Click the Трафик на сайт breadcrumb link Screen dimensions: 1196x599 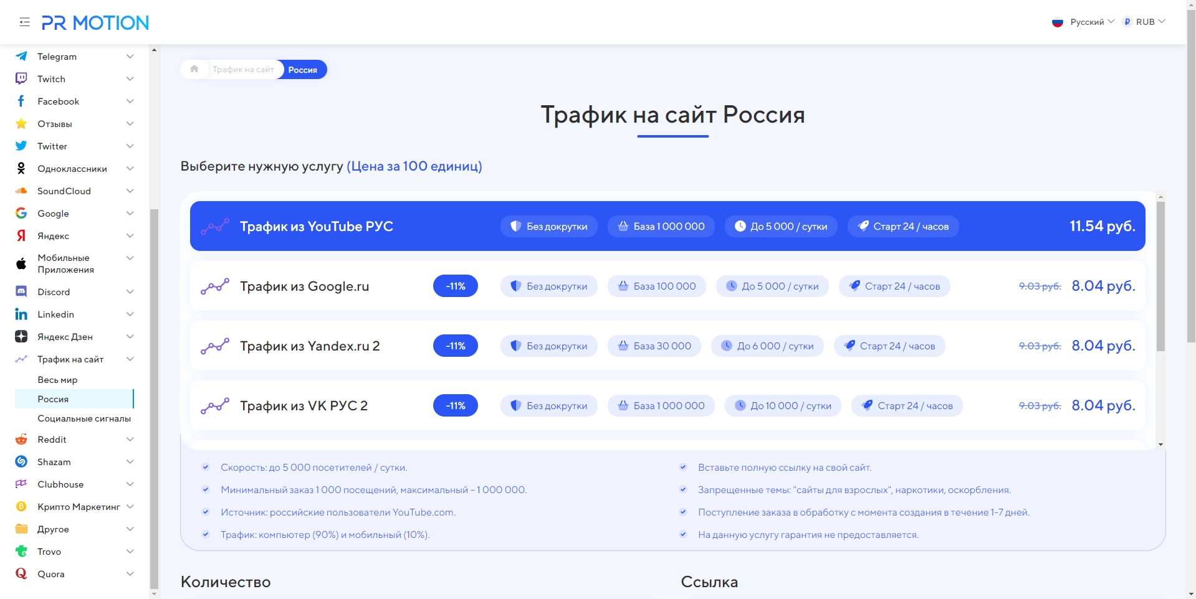[243, 69]
